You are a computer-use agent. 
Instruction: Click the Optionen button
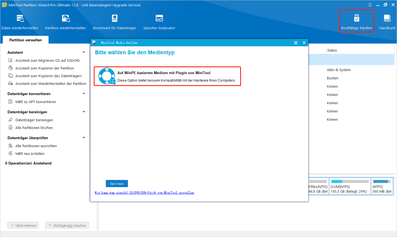pyautogui.click(x=117, y=183)
